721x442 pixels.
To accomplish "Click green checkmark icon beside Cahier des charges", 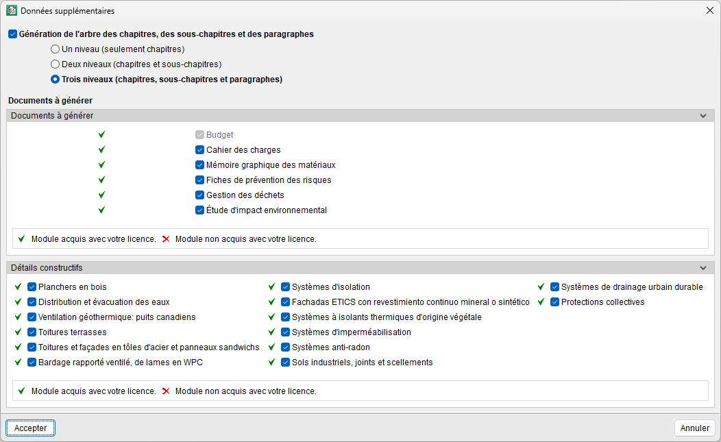I will coord(101,150).
